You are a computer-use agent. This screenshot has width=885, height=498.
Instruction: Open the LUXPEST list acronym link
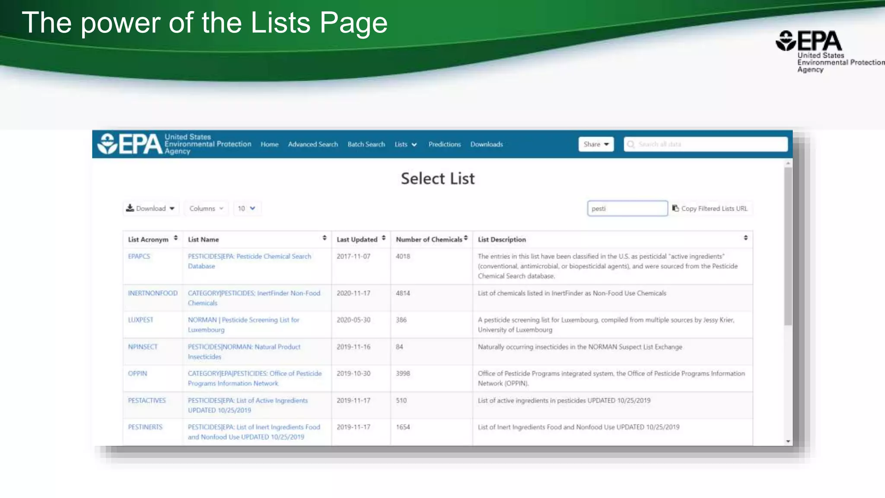pyautogui.click(x=140, y=320)
